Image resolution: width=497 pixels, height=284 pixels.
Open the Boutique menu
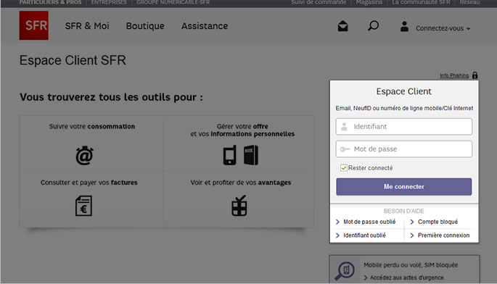pos(145,26)
